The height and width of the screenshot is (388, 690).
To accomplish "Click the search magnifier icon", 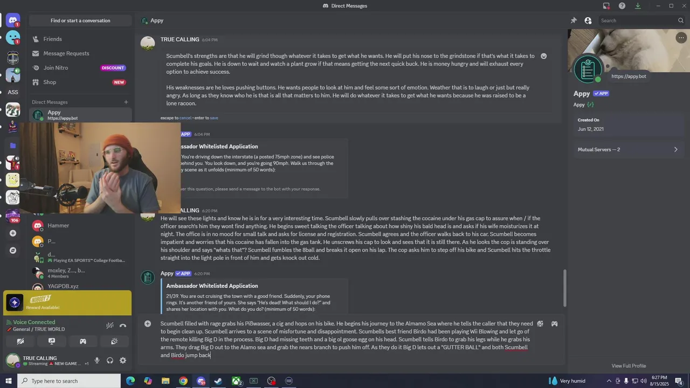I will [681, 20].
